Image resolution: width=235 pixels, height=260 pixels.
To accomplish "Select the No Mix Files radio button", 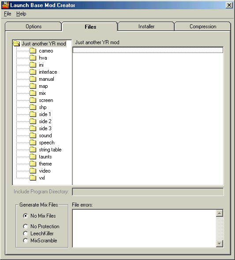I will click(x=26, y=216).
